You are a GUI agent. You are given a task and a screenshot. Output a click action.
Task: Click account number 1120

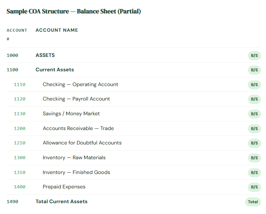(x=19, y=99)
